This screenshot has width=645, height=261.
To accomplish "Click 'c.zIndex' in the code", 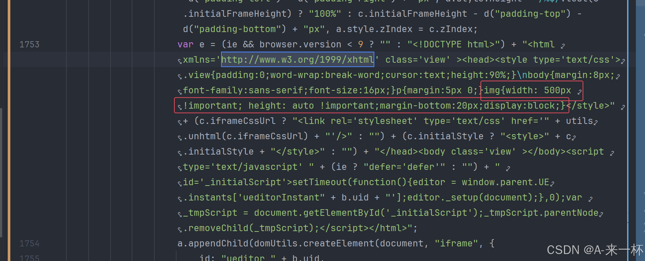I will pyautogui.click(x=451, y=29).
